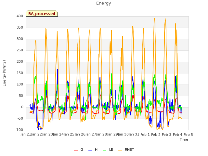Click the Energy chart title
The width and height of the screenshot is (208, 156).
(104, 3)
